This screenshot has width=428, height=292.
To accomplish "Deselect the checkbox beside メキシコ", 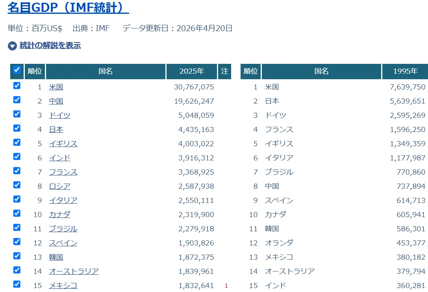I will [x=17, y=284].
